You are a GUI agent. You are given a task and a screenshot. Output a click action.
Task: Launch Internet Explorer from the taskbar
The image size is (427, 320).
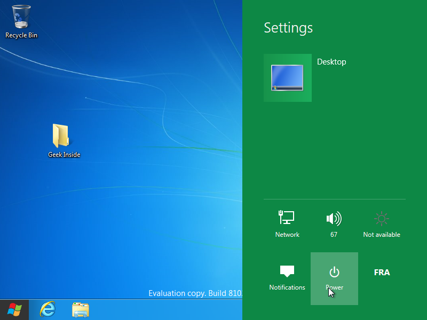pyautogui.click(x=48, y=310)
